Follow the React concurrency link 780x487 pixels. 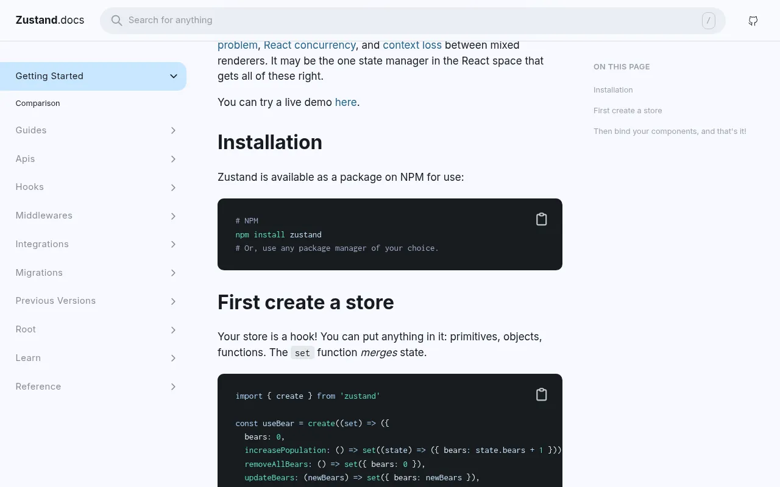click(x=310, y=45)
